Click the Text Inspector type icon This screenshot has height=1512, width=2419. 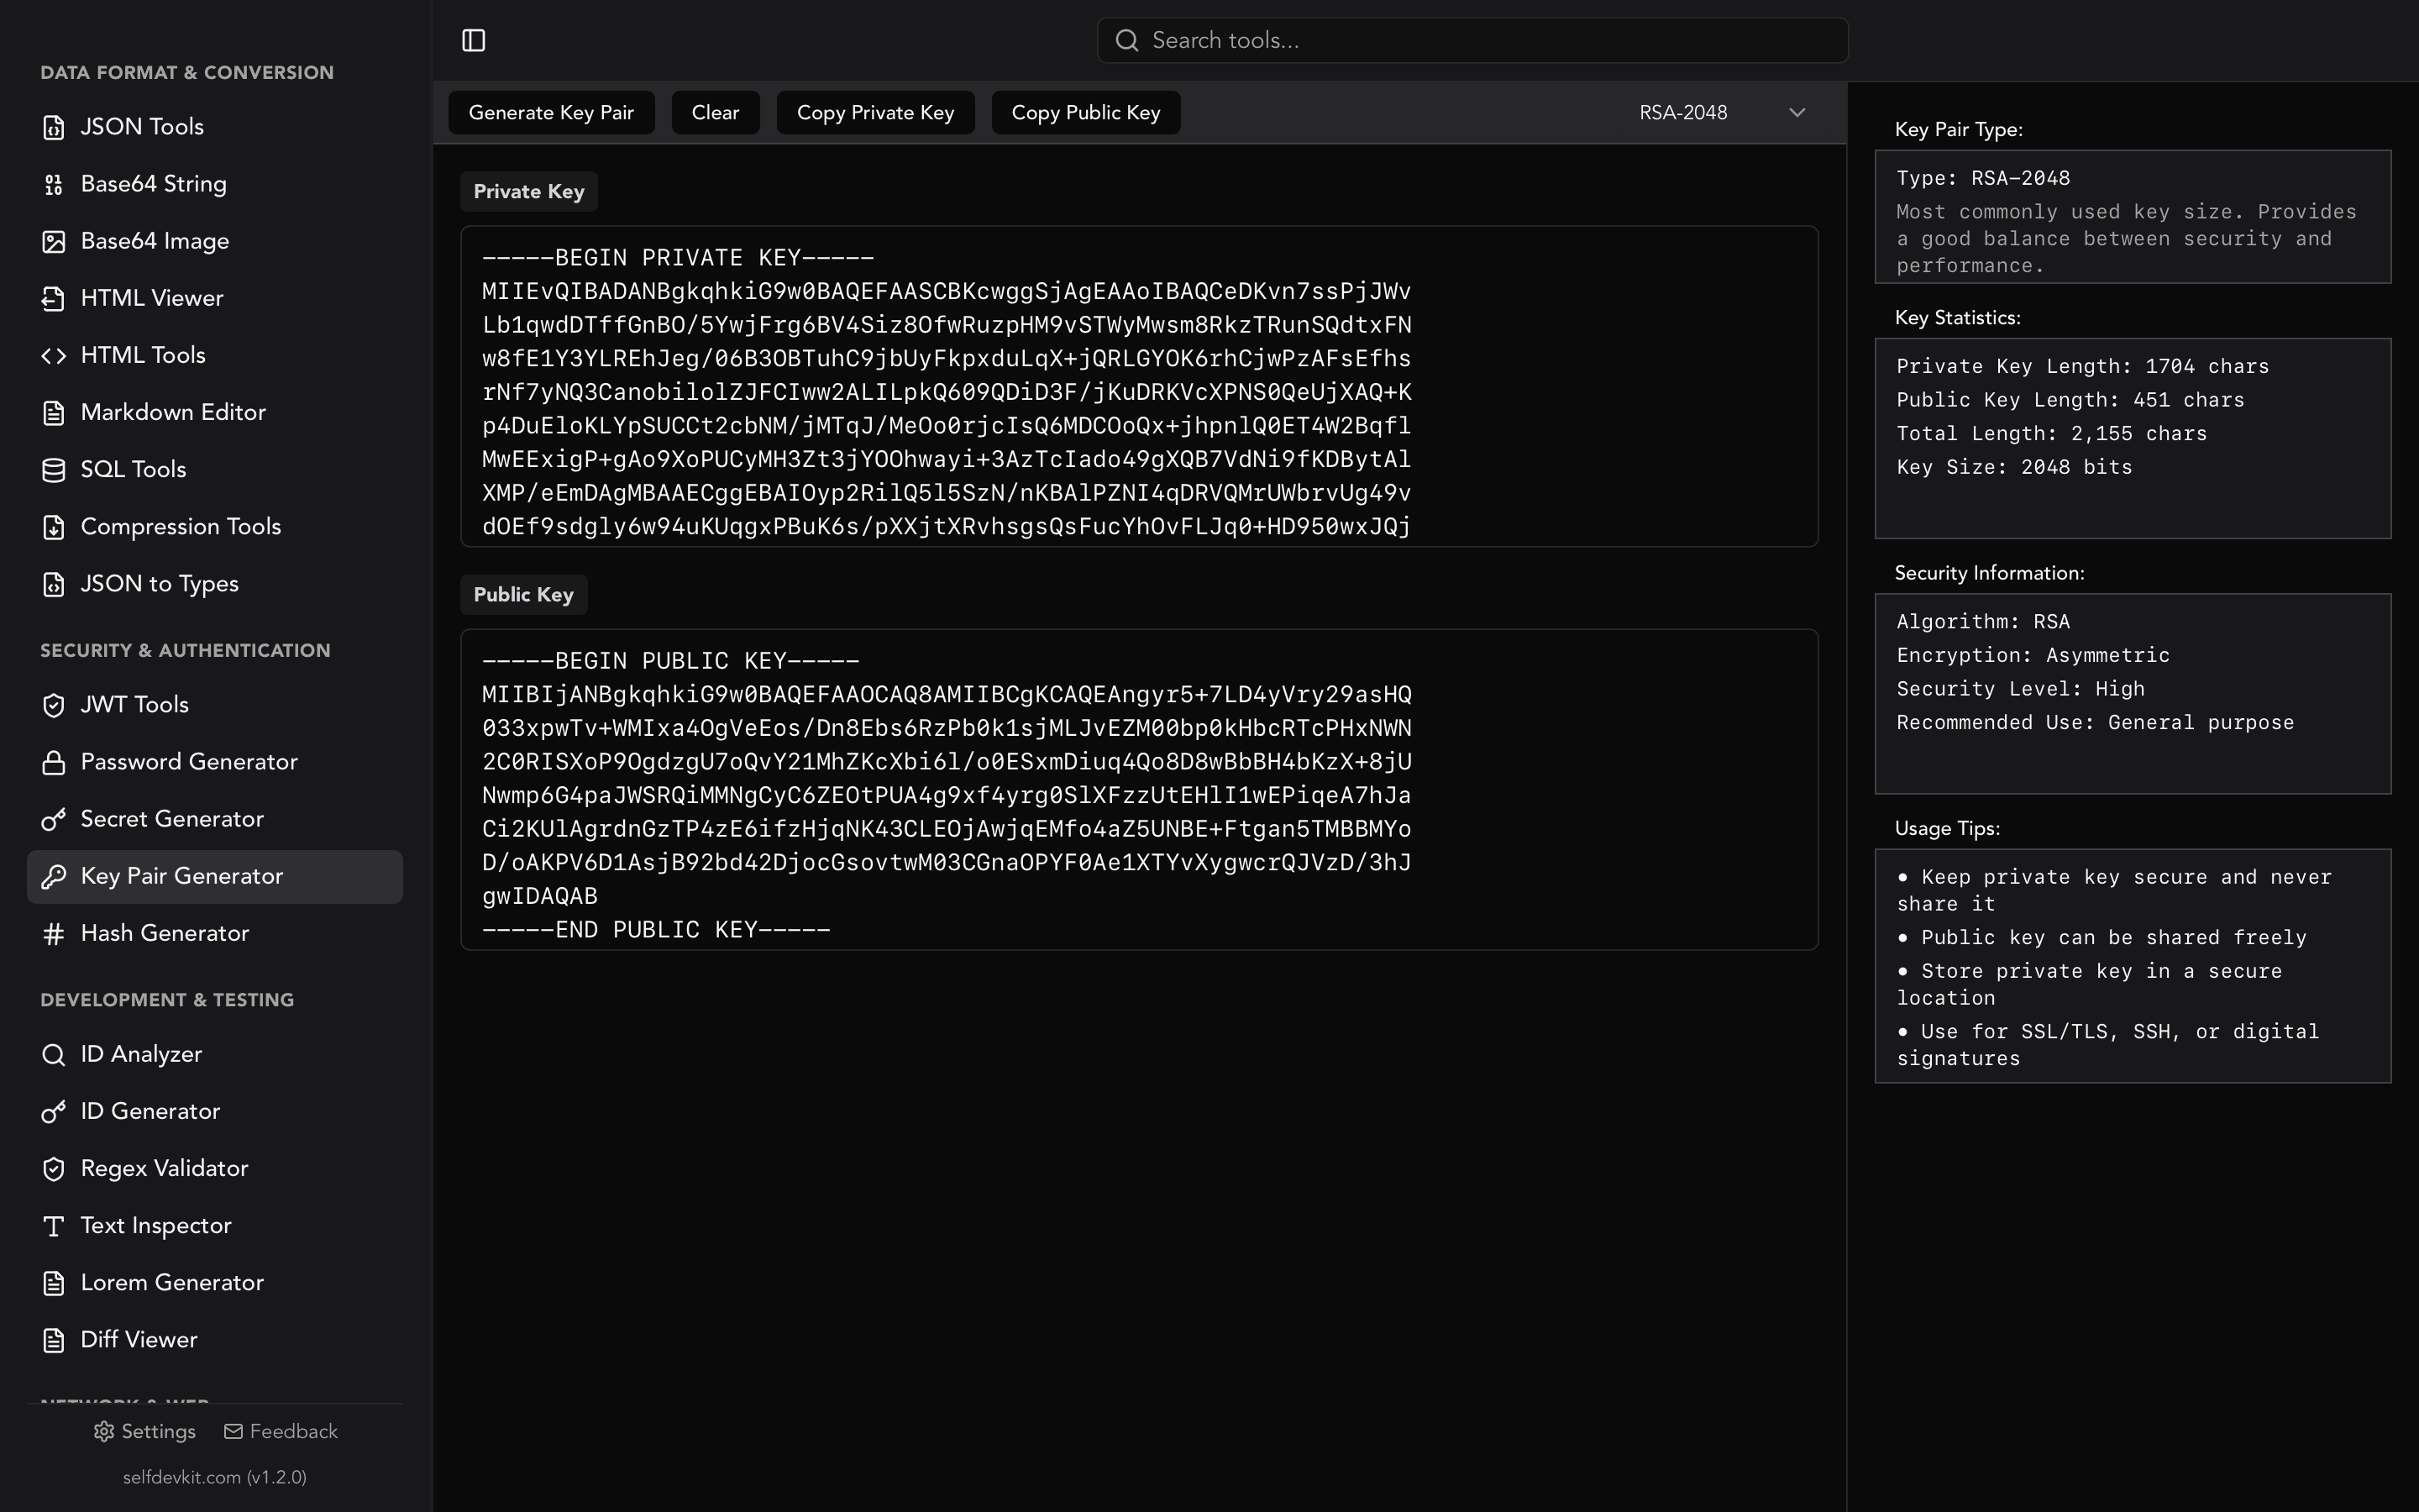coord(54,1225)
